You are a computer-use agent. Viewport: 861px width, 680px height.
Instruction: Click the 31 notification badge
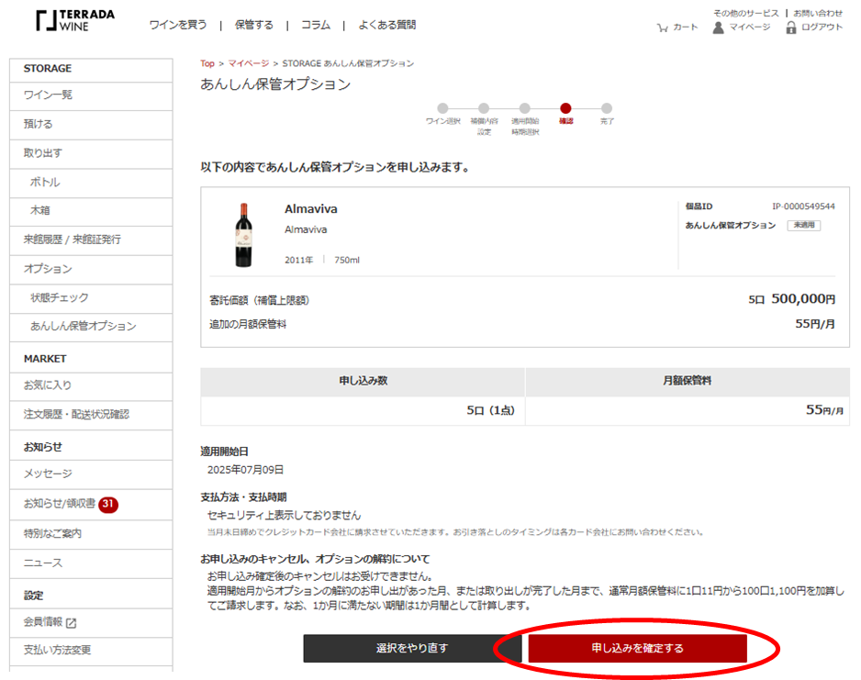(108, 504)
